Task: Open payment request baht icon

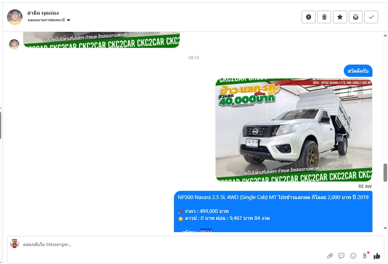Action: [x=365, y=256]
